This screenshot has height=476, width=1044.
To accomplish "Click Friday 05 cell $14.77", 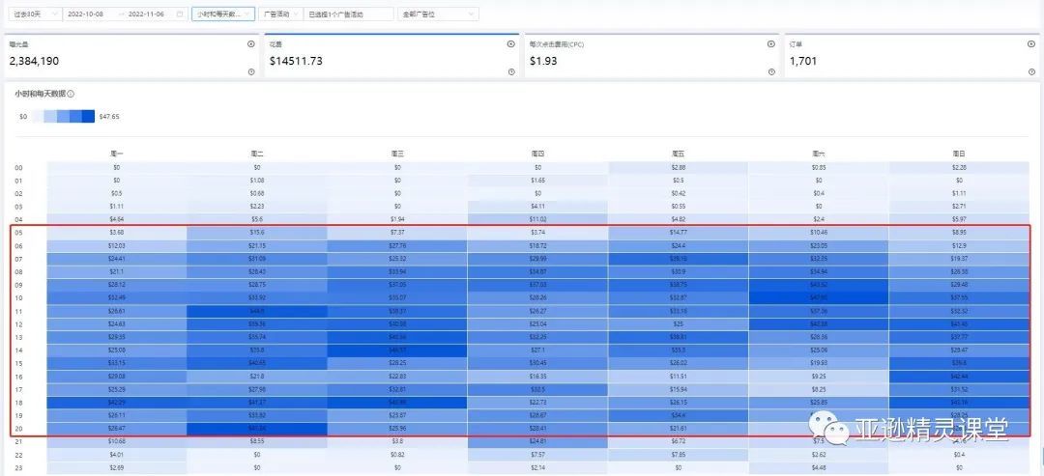I will point(678,233).
